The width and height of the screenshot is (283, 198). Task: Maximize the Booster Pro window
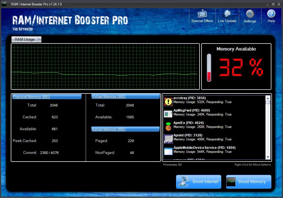[x=273, y=4]
